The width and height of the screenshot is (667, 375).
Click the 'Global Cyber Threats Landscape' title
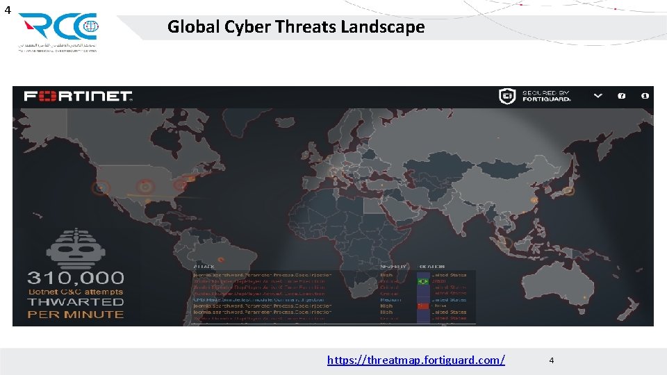point(296,27)
